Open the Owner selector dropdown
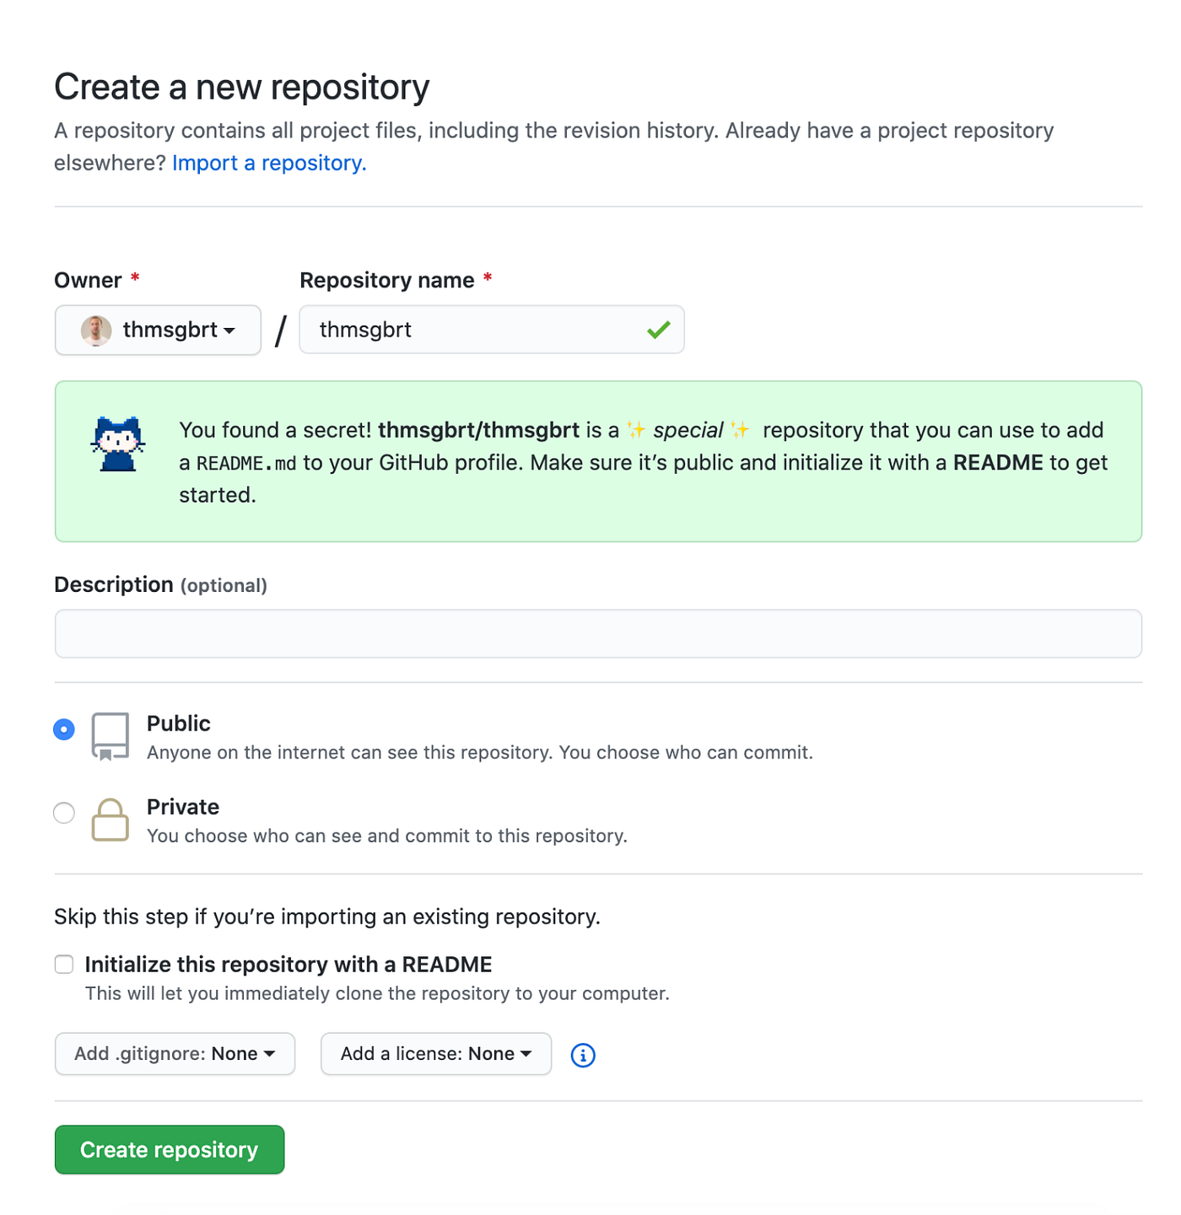The height and width of the screenshot is (1215, 1181). [158, 330]
